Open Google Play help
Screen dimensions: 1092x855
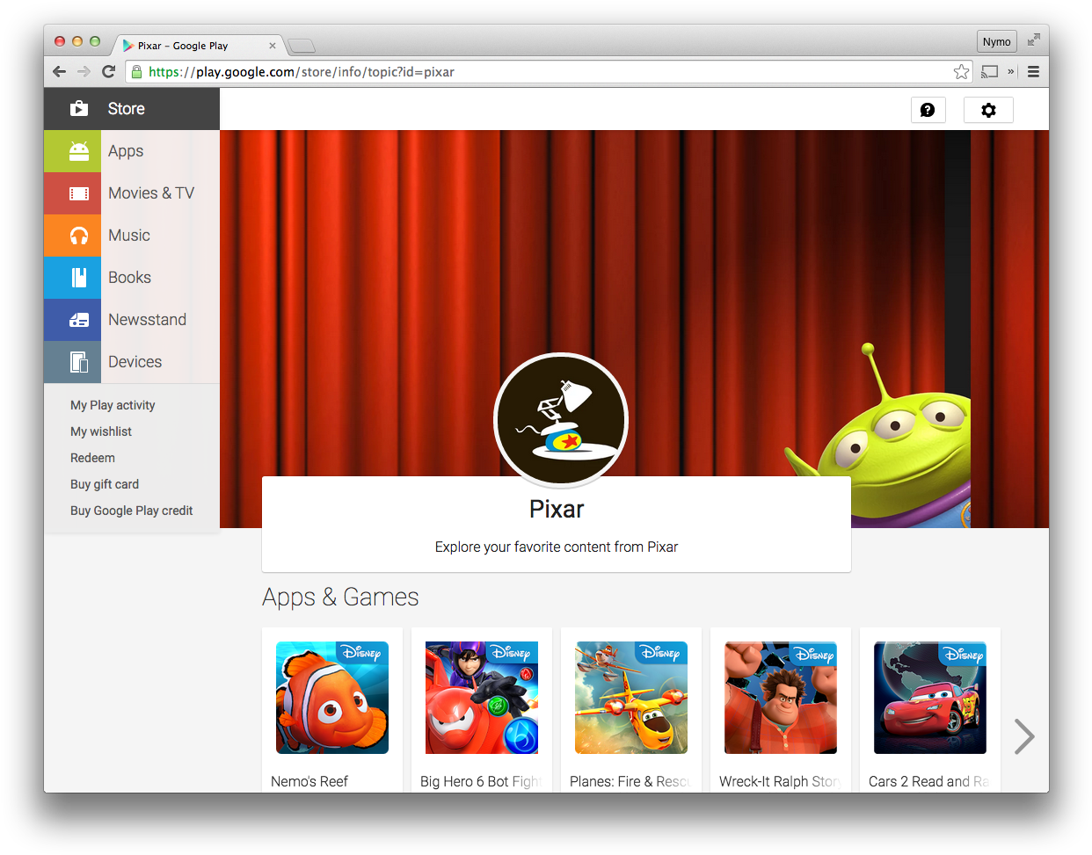928,110
